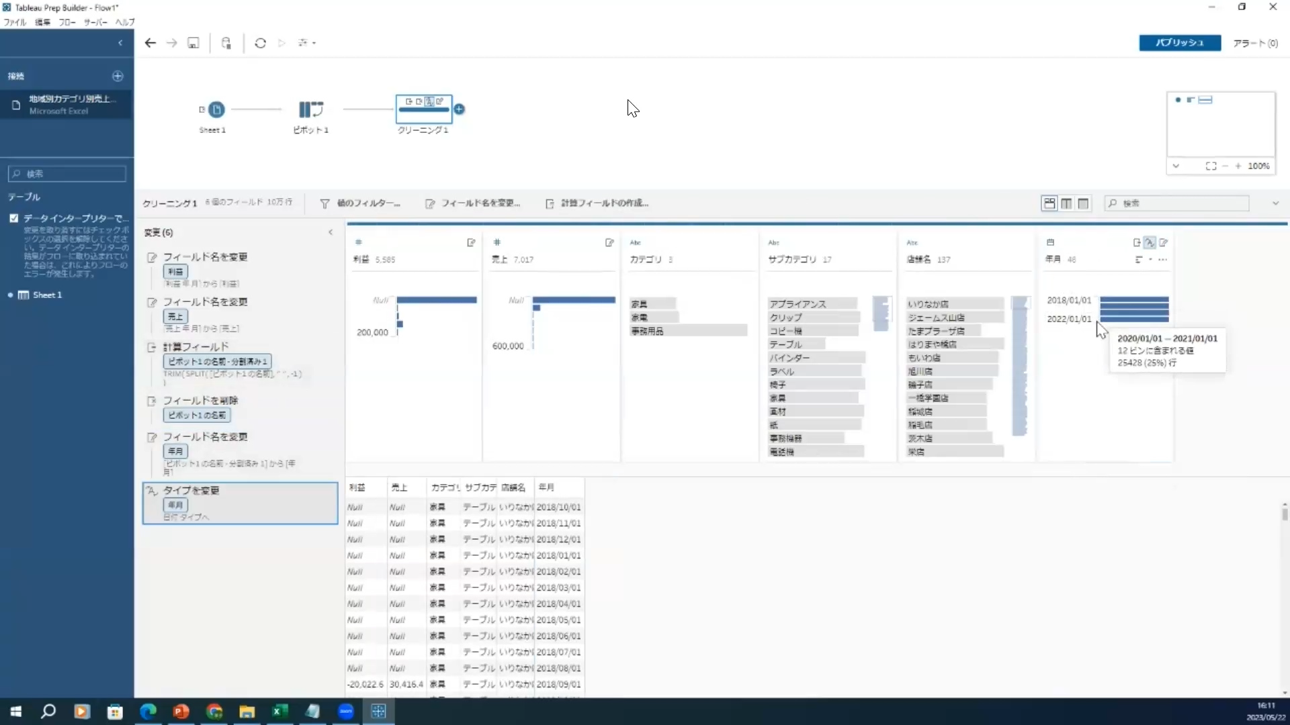Open the Windows Start menu
Viewport: 1290px width, 725px height.
16,712
